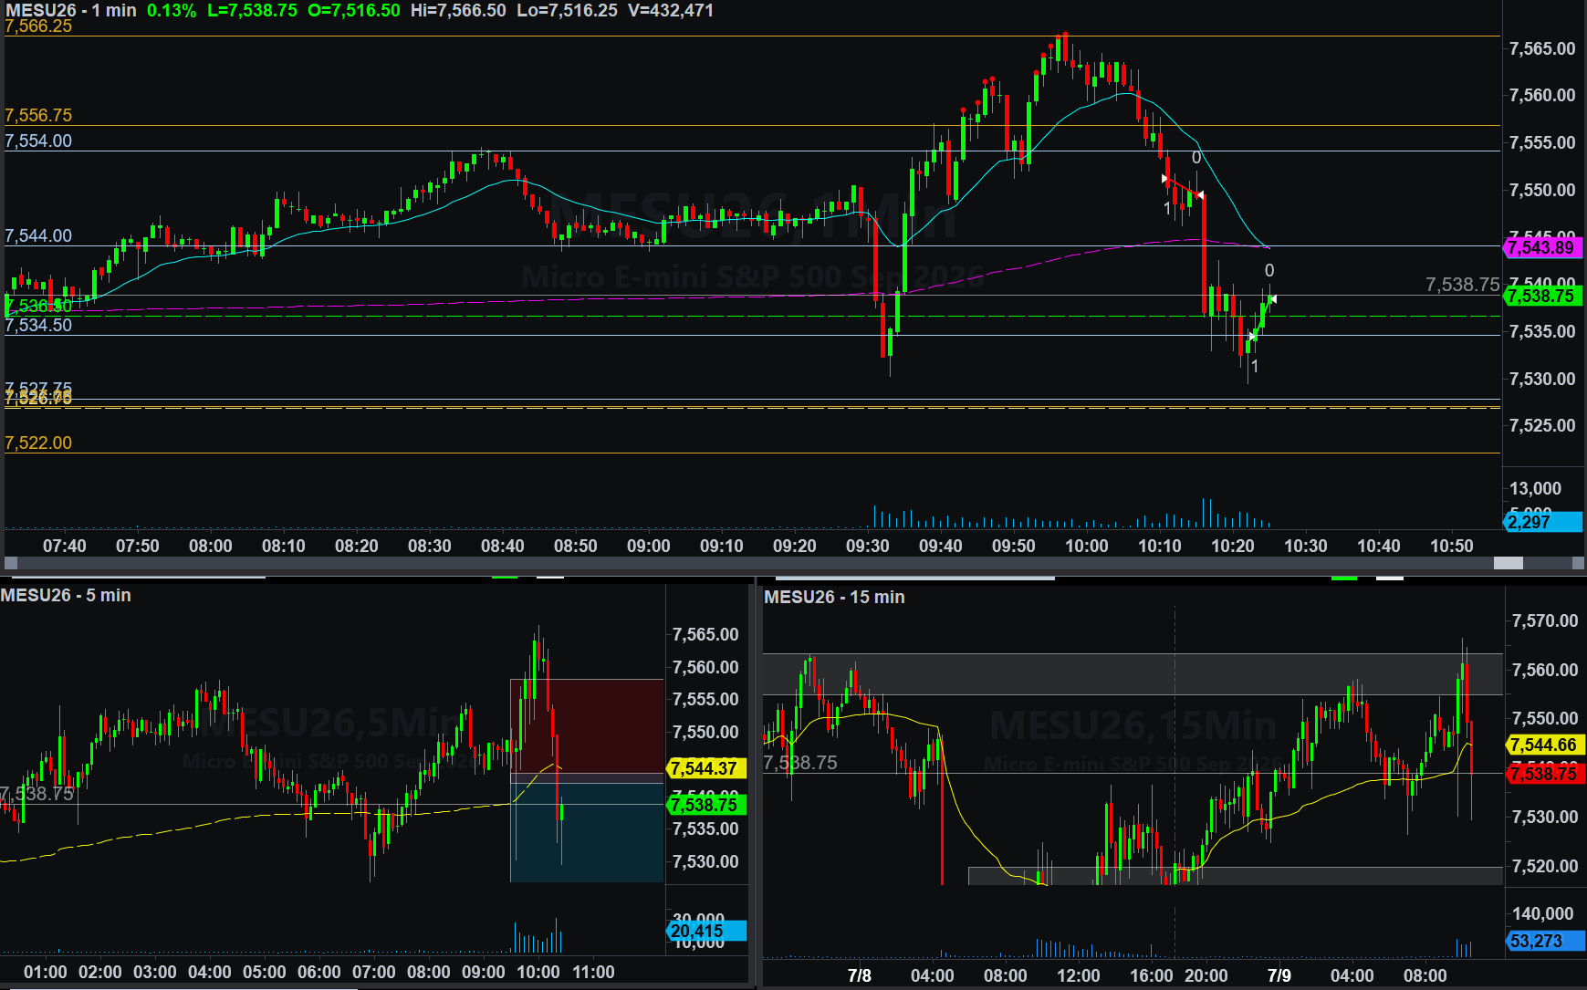Click the 7/8 date label on 15 min axis
Image resolution: width=1587 pixels, height=990 pixels.
coord(860,975)
